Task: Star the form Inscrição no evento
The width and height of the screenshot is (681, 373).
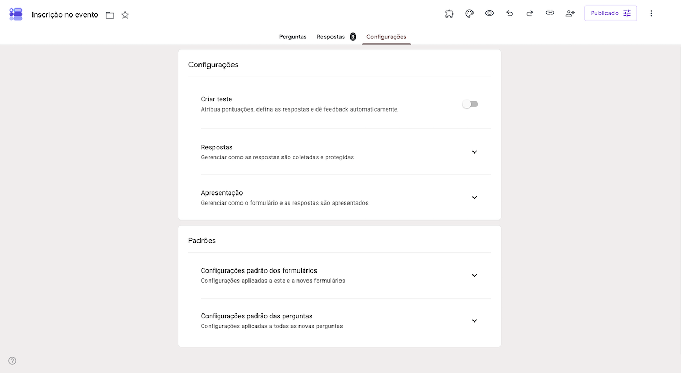Action: [125, 15]
